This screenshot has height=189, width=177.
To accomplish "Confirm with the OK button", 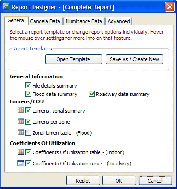I will (x=119, y=181).
